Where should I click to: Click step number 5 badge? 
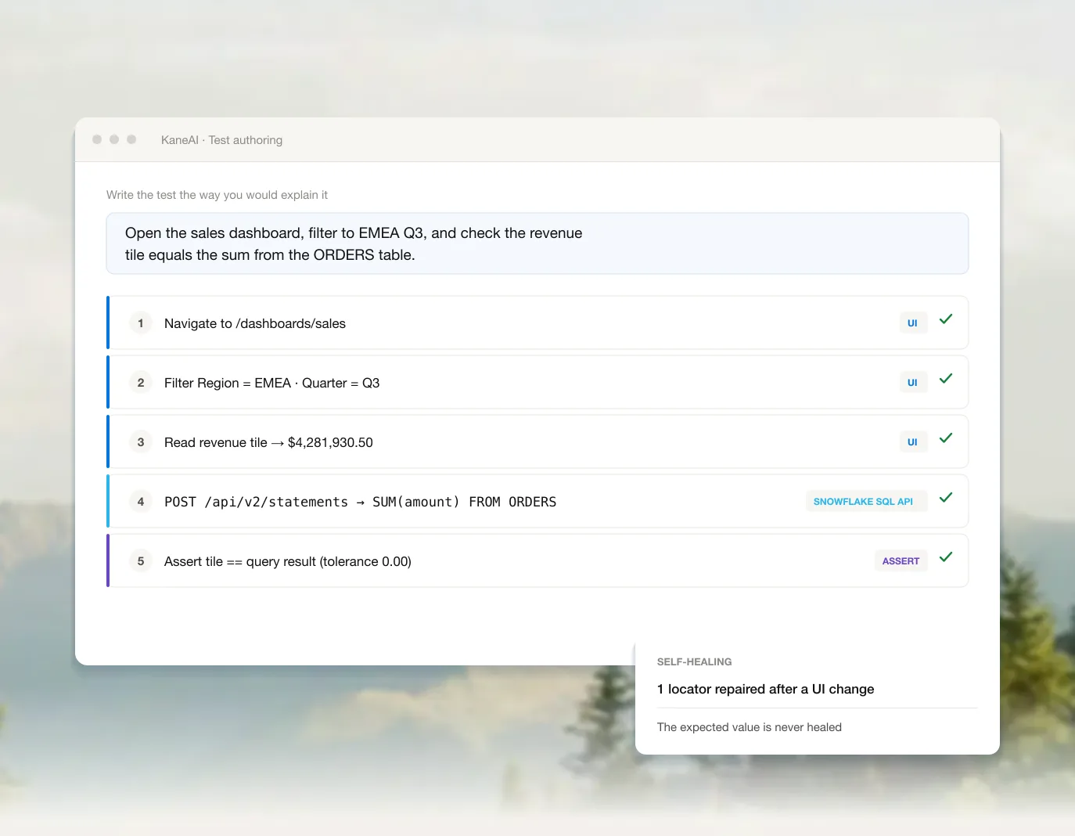[x=141, y=561]
